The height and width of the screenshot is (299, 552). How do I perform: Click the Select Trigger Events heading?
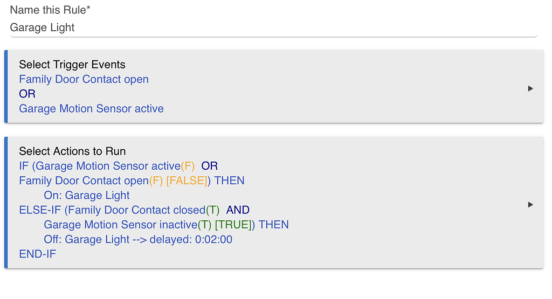[72, 65]
